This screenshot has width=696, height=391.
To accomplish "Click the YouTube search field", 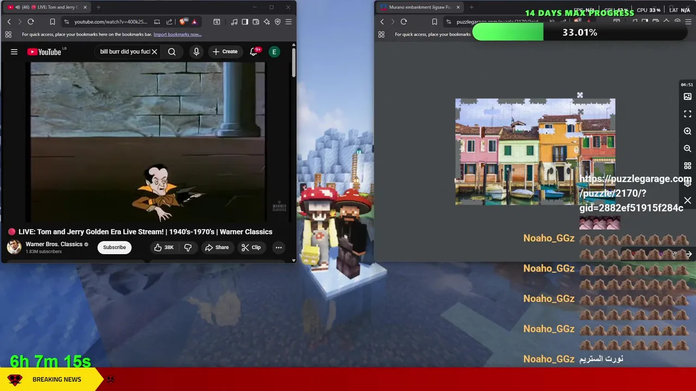I will 125,52.
